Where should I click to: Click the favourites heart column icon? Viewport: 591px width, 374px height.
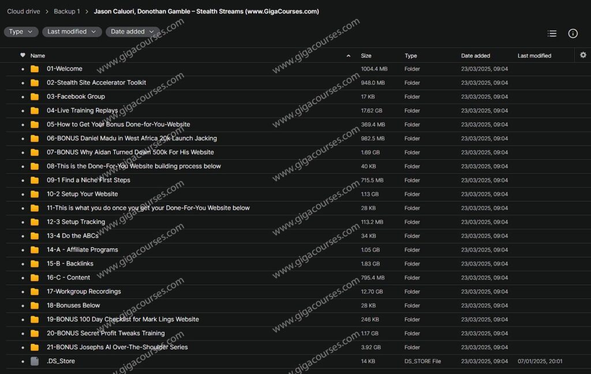[23, 55]
